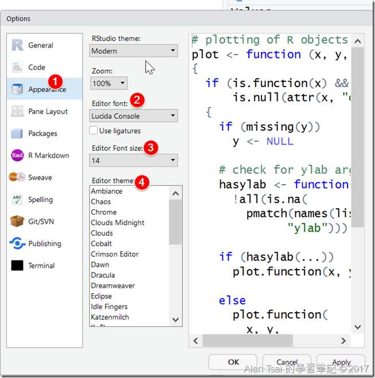Select the Chaos editor theme
Image resolution: width=375 pixels, height=378 pixels.
pyautogui.click(x=130, y=201)
